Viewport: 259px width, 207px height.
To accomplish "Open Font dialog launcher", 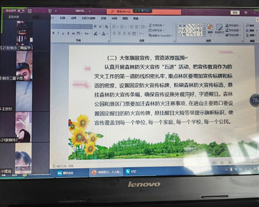I will (x=109, y=41).
